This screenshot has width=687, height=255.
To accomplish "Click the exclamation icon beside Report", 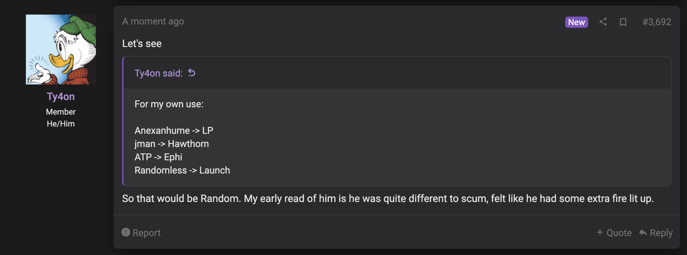I will [126, 232].
